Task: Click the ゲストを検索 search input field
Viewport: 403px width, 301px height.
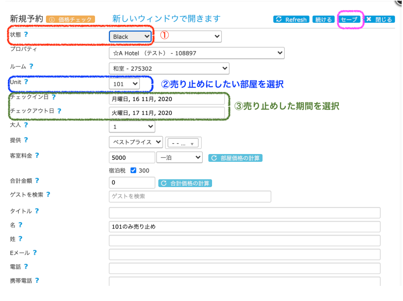Action: pyautogui.click(x=190, y=196)
